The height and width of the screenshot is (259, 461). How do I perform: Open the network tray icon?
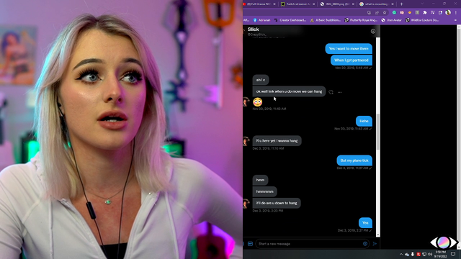424,254
